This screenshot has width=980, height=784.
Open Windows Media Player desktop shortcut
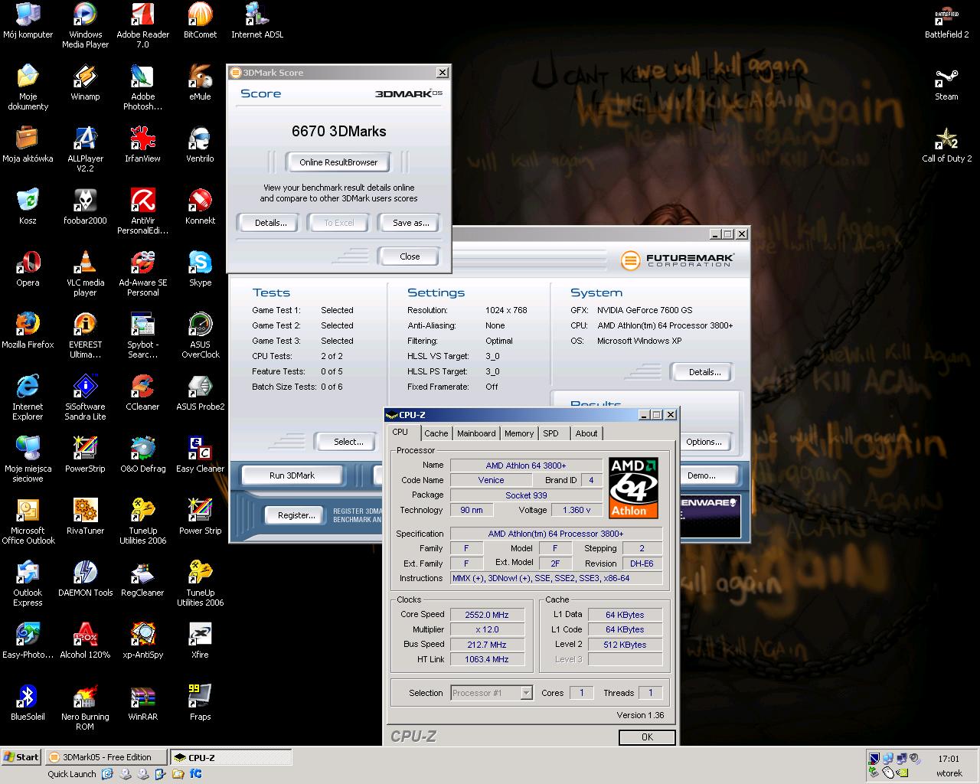pyautogui.click(x=85, y=26)
